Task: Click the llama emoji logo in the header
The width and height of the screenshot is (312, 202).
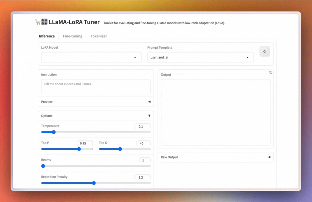Action: [38, 22]
